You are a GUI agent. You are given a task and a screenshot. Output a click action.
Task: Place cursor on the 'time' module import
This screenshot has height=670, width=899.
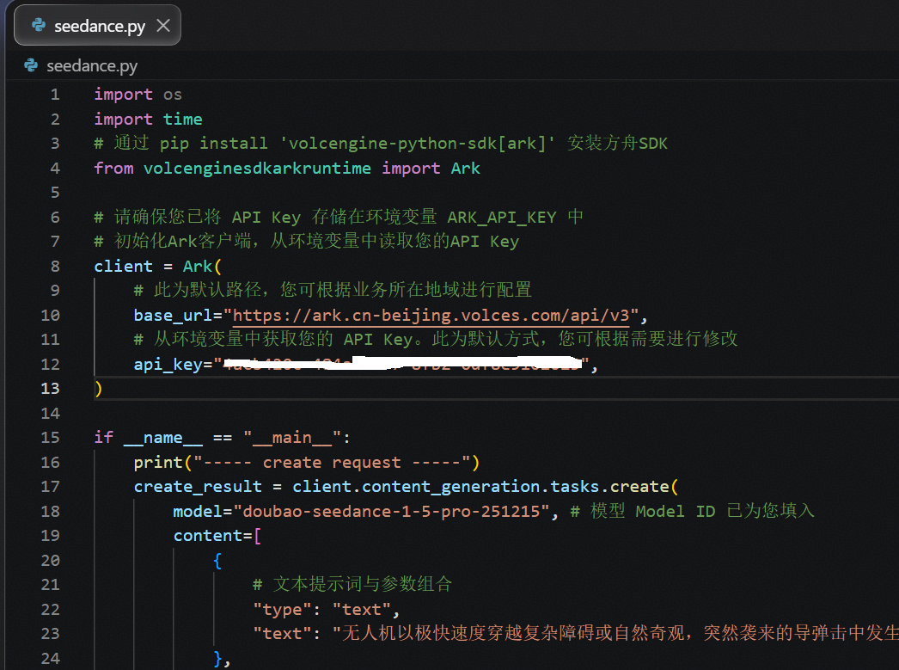pos(183,119)
